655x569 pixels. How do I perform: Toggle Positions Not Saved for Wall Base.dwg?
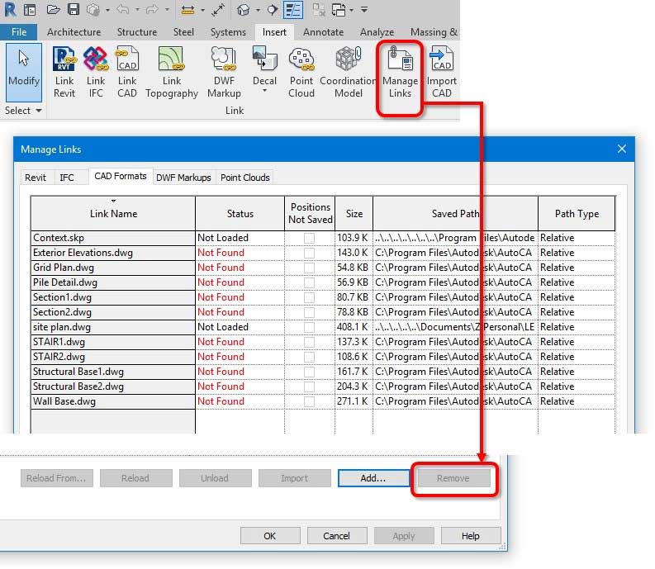tap(309, 401)
